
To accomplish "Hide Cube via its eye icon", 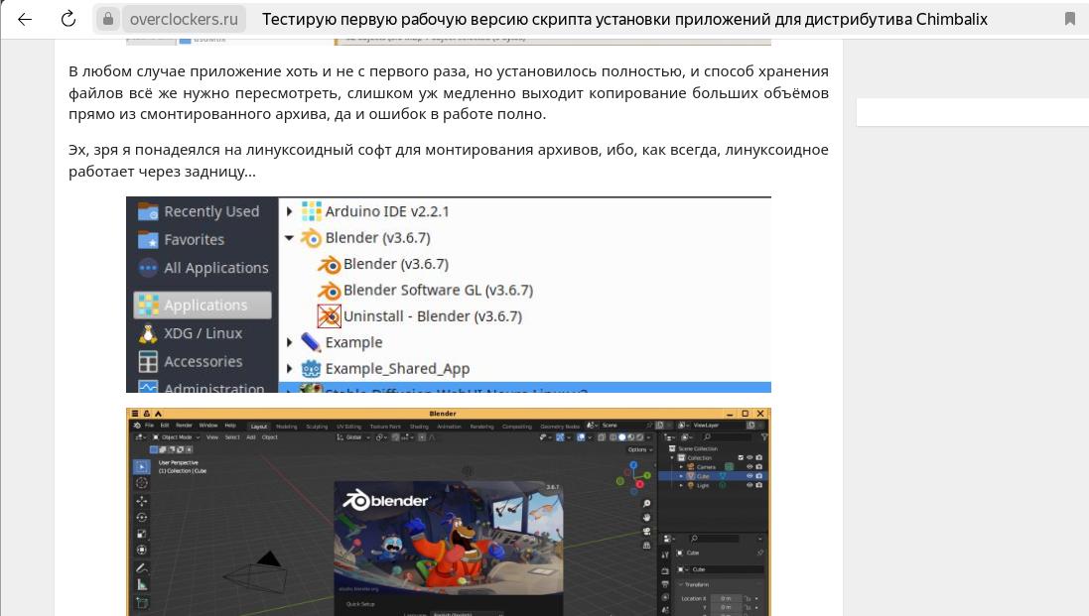I will [x=749, y=476].
